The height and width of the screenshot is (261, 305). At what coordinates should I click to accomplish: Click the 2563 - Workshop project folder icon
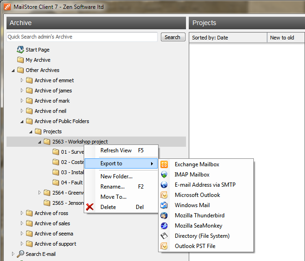coord(47,142)
